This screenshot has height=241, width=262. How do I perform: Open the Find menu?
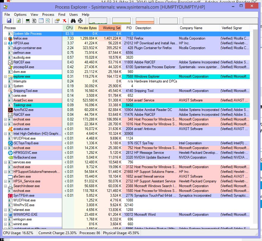(62, 15)
